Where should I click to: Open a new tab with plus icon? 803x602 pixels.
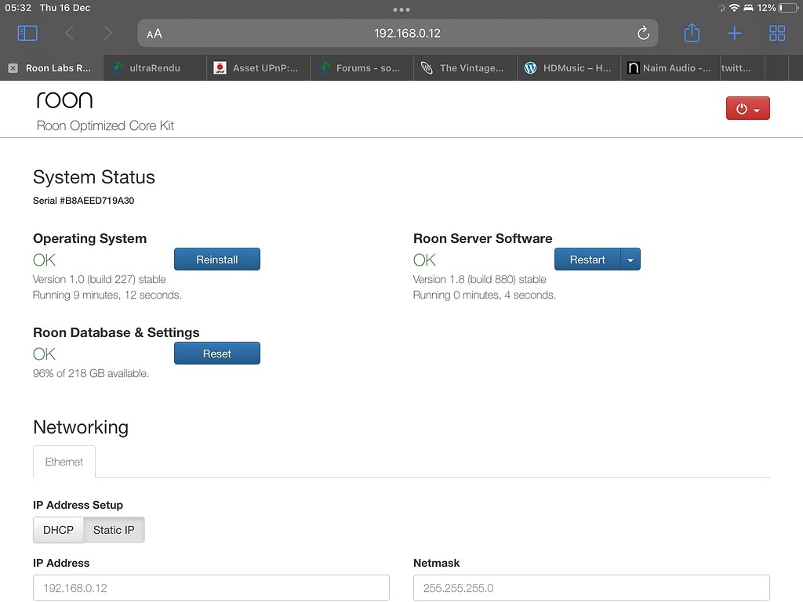tap(734, 33)
